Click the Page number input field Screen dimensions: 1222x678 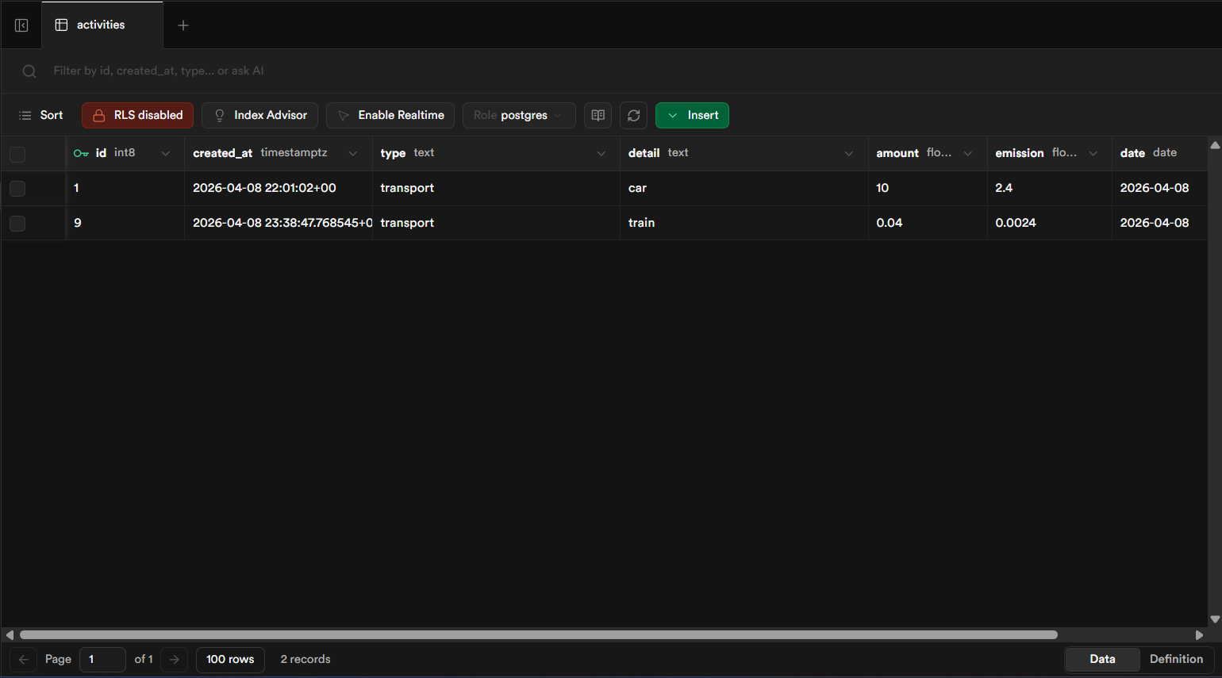pyautogui.click(x=102, y=659)
